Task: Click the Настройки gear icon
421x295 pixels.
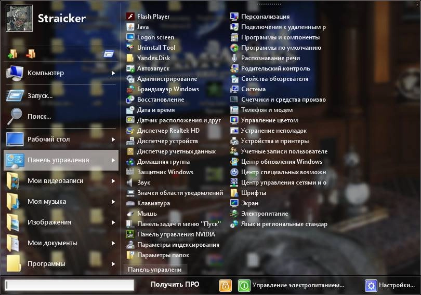Action: [371, 285]
